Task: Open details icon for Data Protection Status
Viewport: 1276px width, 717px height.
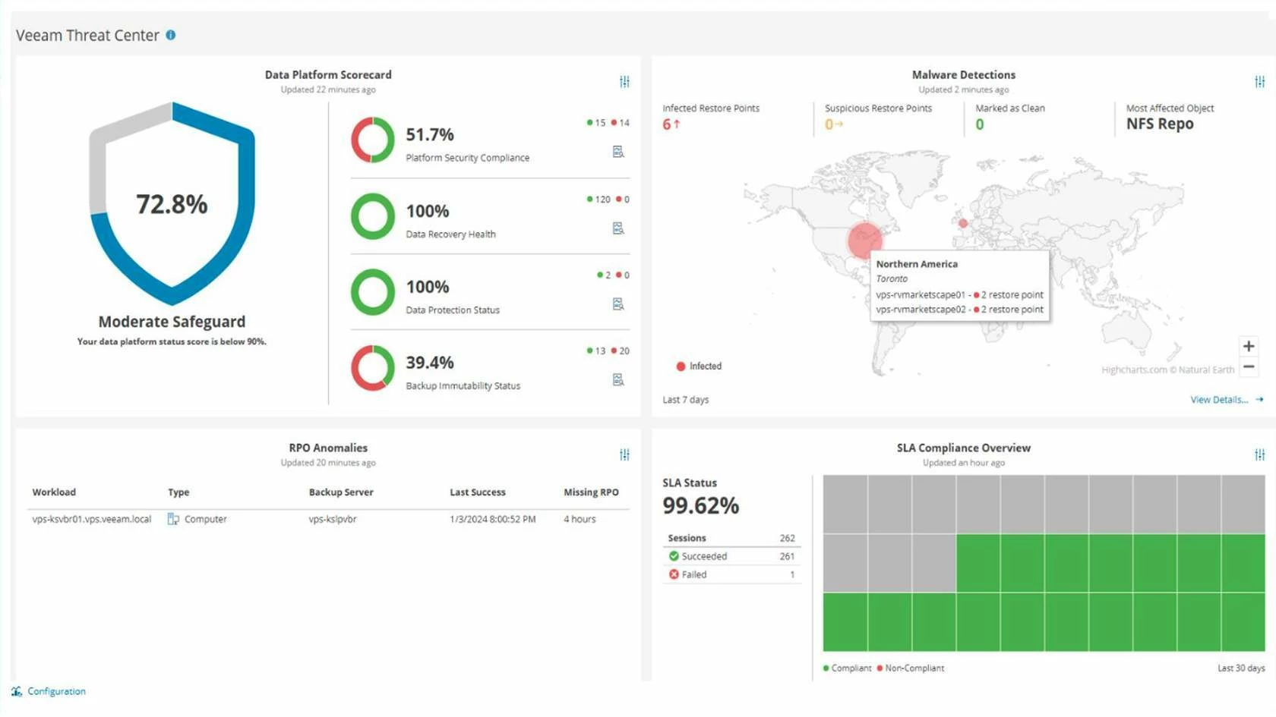Action: coord(618,304)
